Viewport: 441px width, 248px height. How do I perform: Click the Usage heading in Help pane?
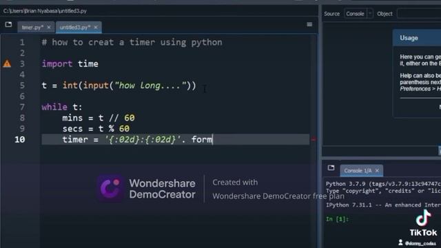(409, 38)
